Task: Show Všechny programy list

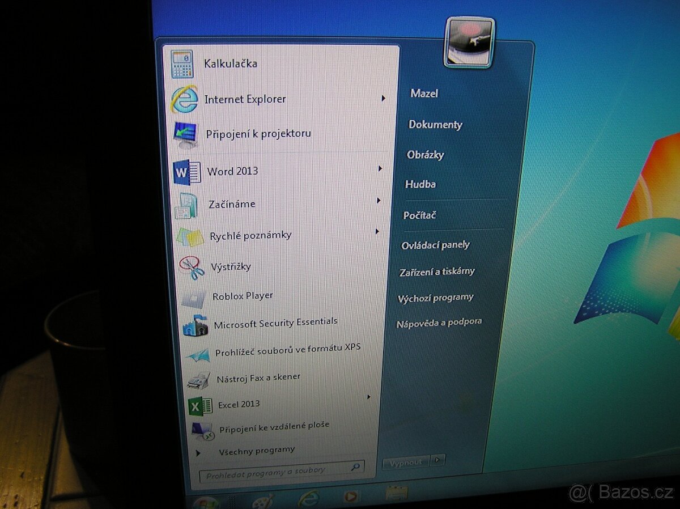Action: 256,451
